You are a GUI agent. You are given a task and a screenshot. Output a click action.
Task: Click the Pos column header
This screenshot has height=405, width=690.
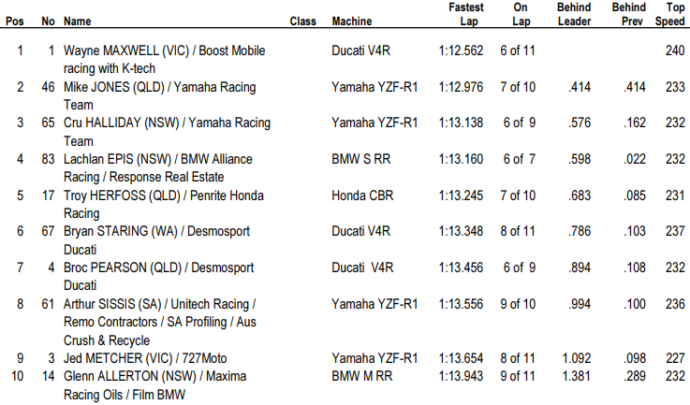click(15, 22)
